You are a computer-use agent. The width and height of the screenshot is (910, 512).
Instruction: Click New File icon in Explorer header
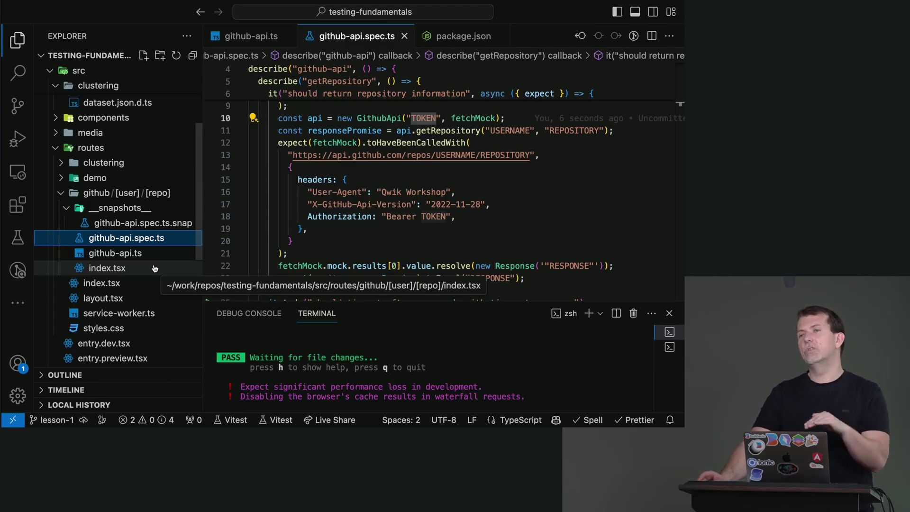click(144, 55)
